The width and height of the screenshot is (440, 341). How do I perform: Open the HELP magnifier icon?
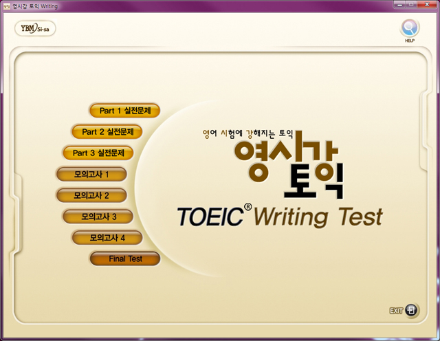tap(410, 28)
